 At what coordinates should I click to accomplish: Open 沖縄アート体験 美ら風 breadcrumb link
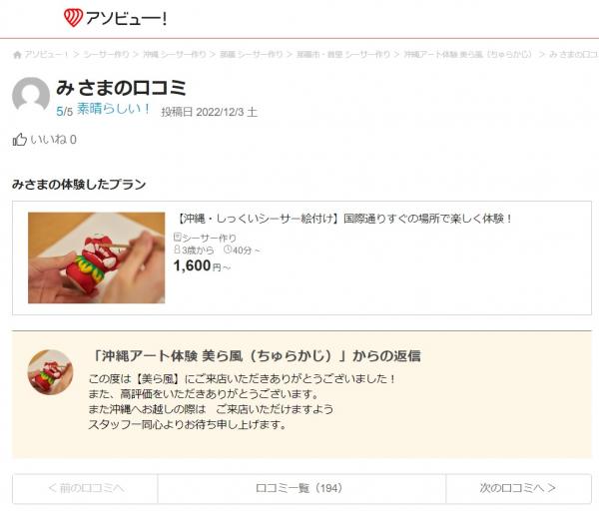tap(468, 55)
